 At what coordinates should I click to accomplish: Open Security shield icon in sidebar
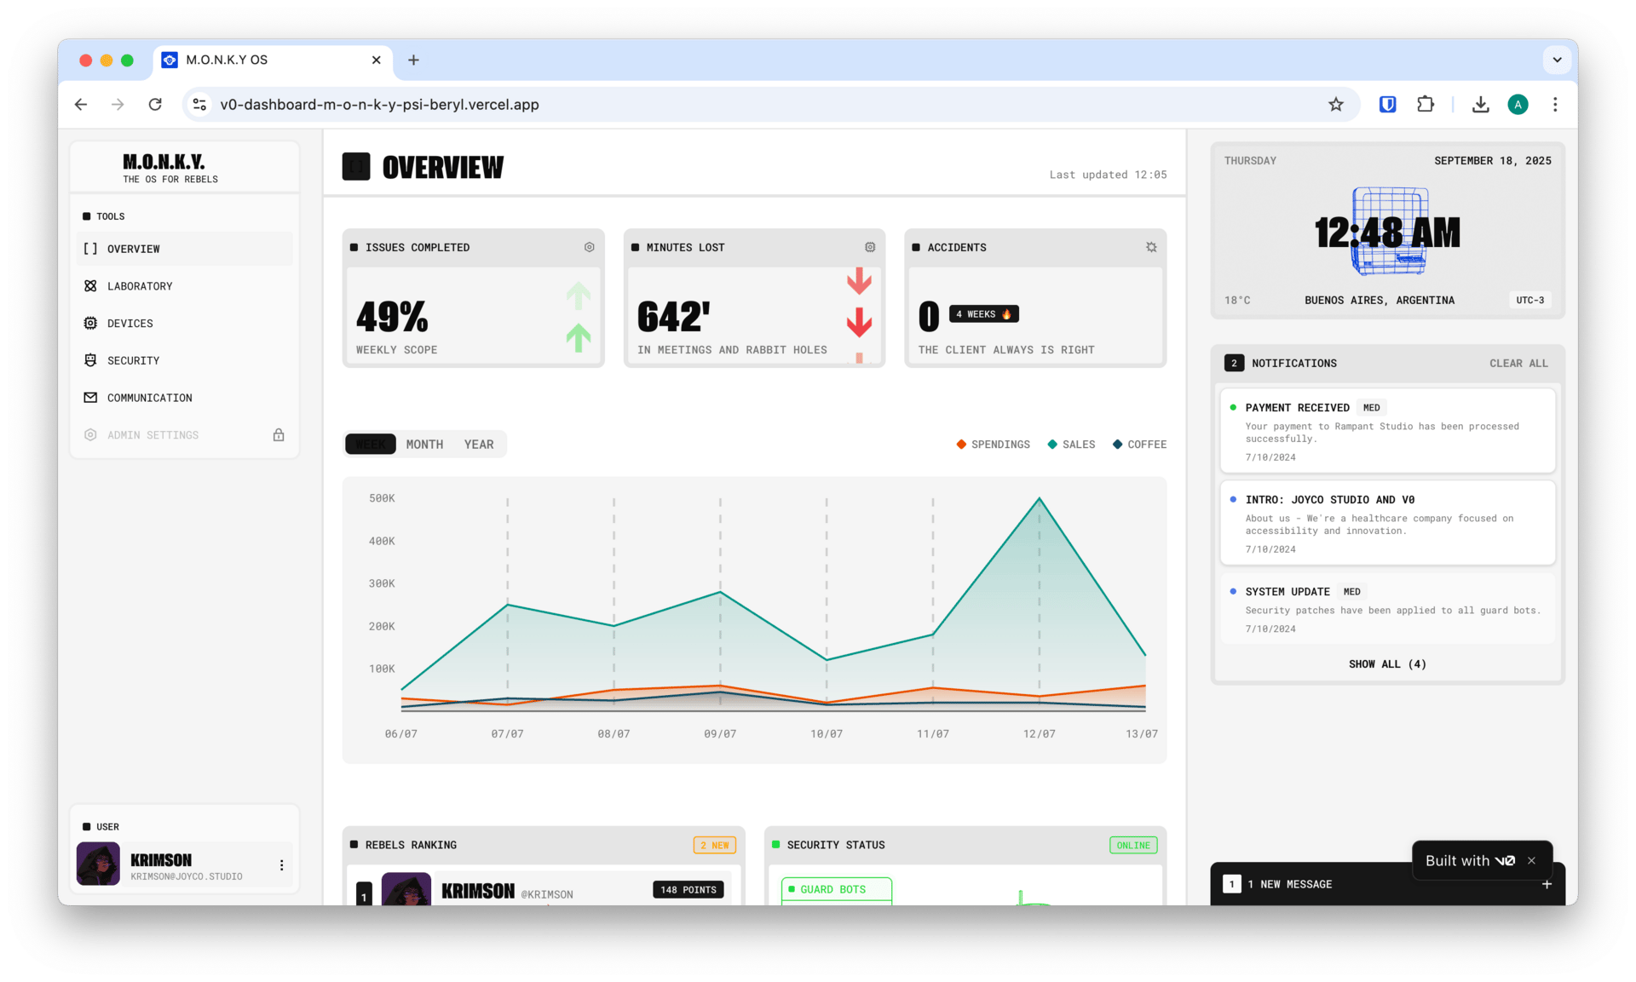90,360
